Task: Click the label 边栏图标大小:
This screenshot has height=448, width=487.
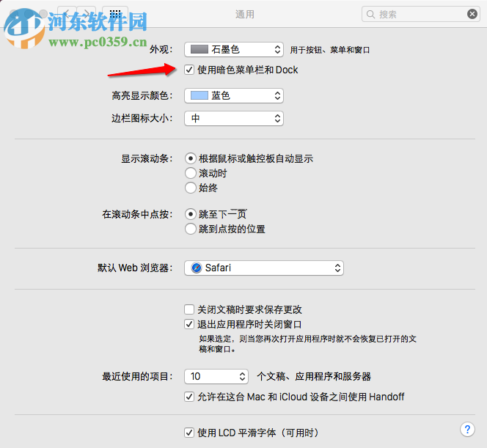Action: [142, 118]
